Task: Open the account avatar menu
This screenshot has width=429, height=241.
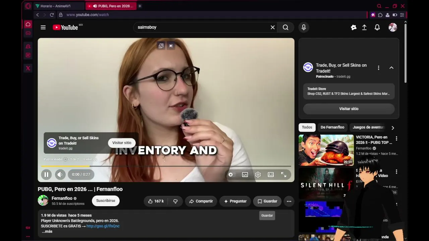Action: point(393,27)
